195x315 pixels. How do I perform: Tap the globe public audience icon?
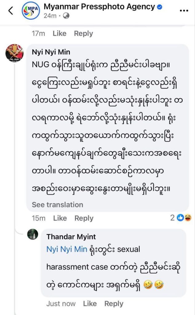coord(66,16)
